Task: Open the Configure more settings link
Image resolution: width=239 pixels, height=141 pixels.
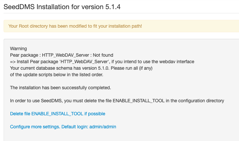Action: point(63,127)
